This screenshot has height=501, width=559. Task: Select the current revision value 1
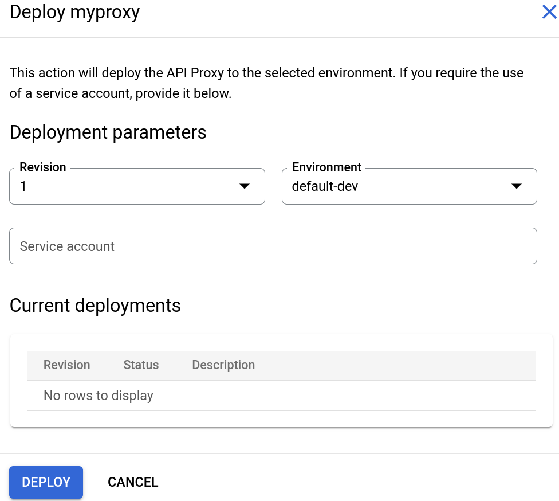point(23,186)
